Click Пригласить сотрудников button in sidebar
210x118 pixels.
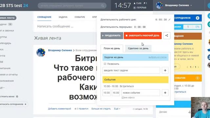[13, 104]
